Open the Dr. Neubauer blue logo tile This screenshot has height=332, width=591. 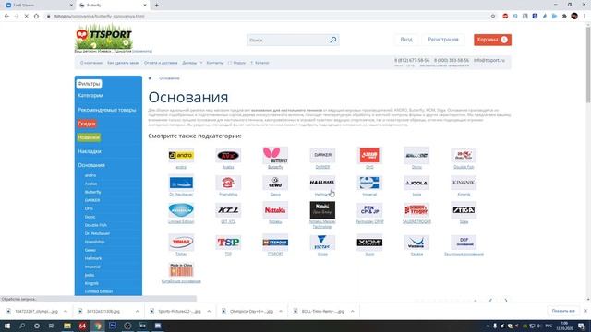(x=181, y=183)
